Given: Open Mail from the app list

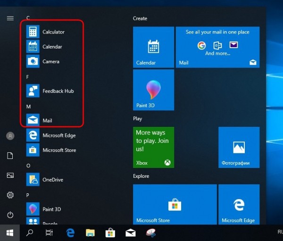Looking at the screenshot, I should tap(53, 120).
